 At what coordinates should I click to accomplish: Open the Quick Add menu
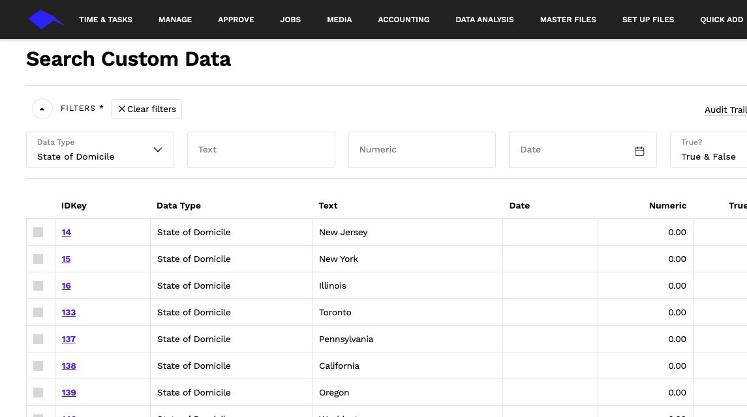click(x=722, y=20)
